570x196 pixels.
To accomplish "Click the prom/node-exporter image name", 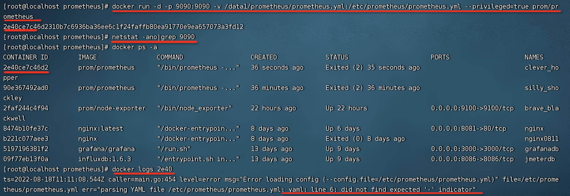I will [112, 108].
